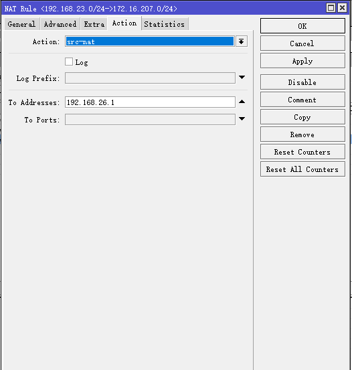Confirm with the OK button

point(302,26)
